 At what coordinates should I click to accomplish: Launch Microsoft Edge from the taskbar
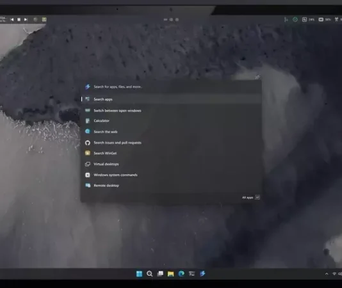point(181,274)
